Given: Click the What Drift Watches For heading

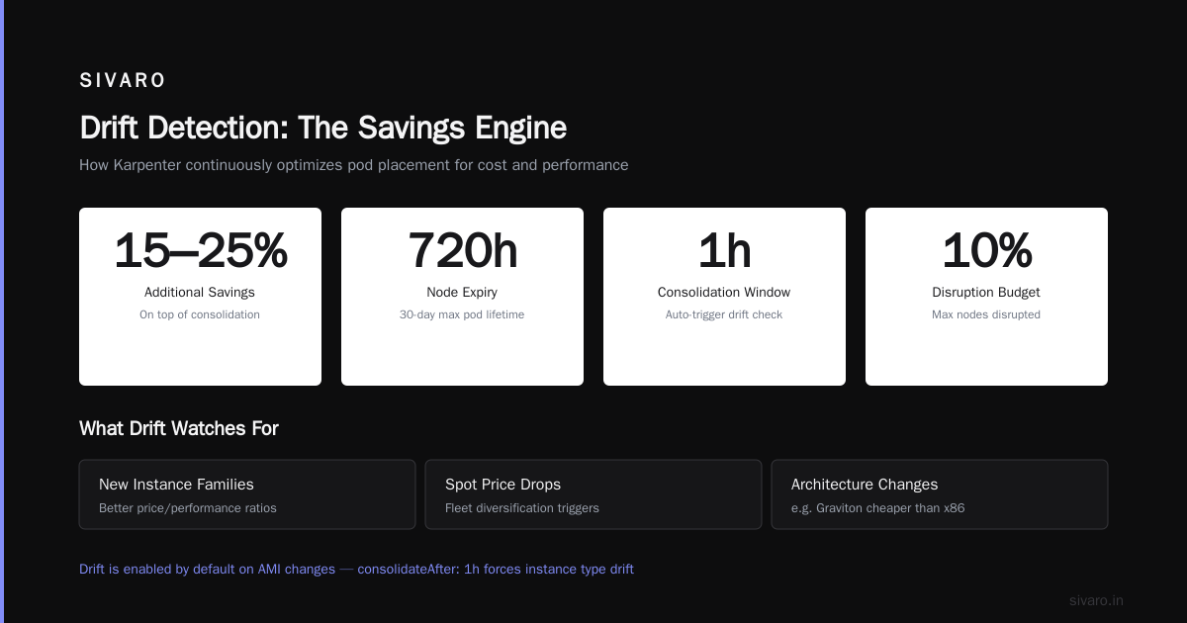Looking at the screenshot, I should (179, 428).
